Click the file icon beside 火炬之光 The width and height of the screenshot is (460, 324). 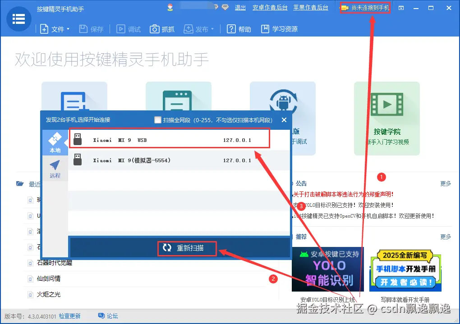pos(30,294)
